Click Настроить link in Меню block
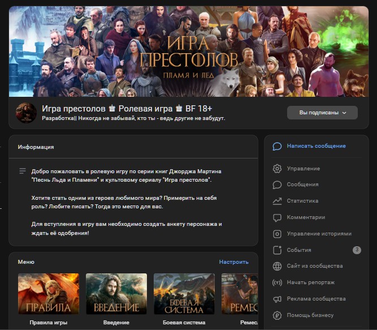 (x=233, y=262)
